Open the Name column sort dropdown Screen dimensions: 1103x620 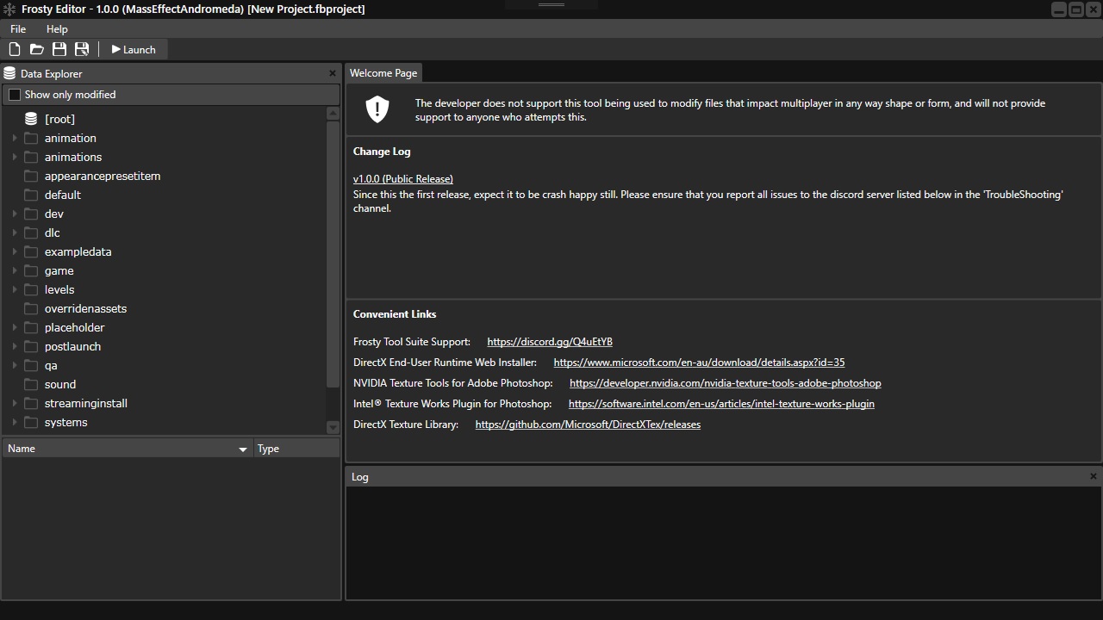(x=242, y=449)
